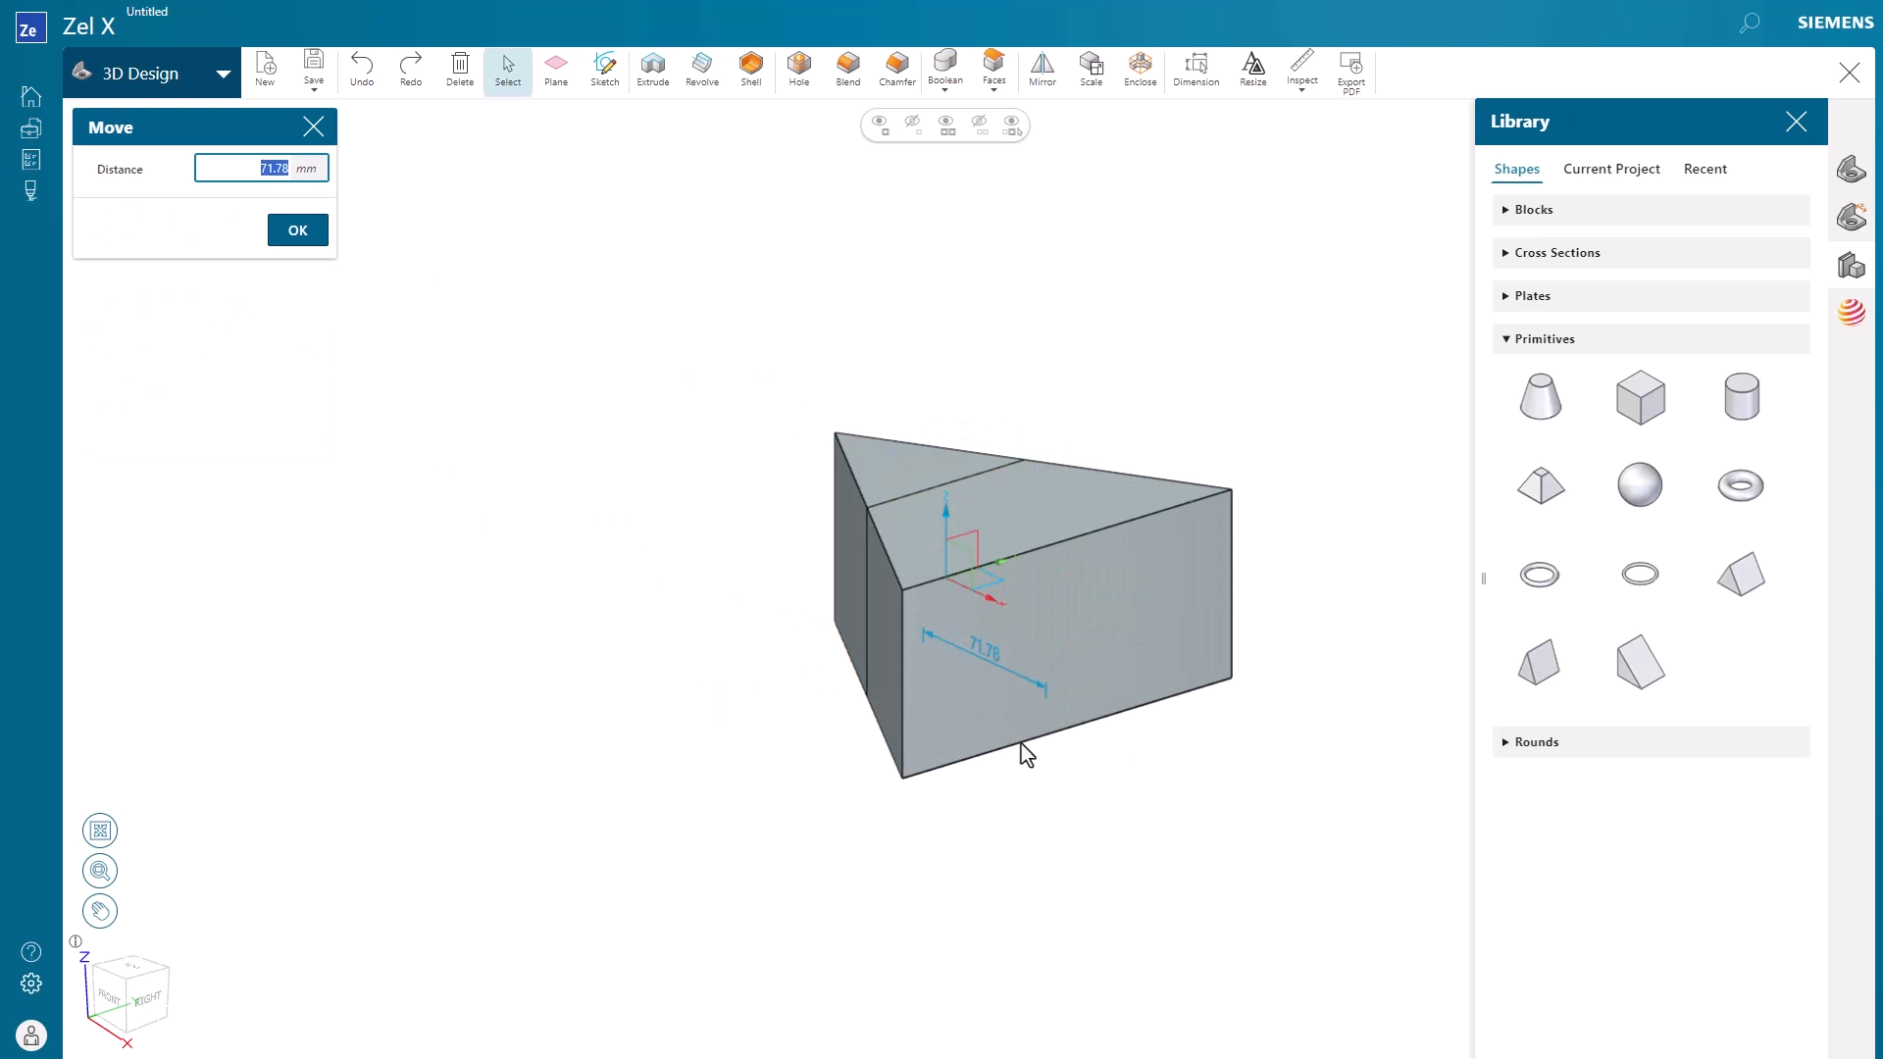The image size is (1883, 1059).
Task: Click the Faces tool icon
Action: pos(994,61)
